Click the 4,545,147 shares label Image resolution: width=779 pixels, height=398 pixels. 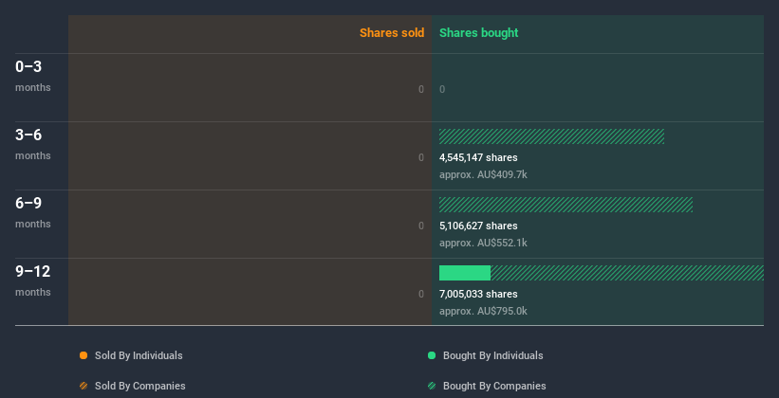click(478, 157)
